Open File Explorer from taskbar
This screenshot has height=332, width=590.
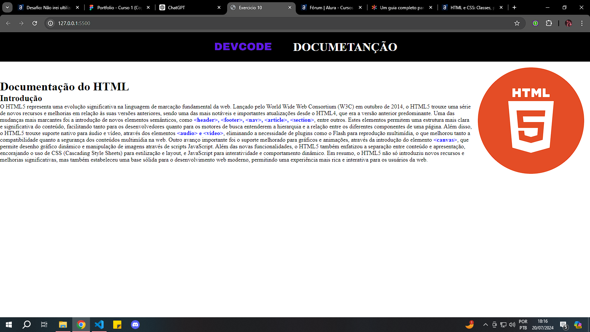[63, 325]
